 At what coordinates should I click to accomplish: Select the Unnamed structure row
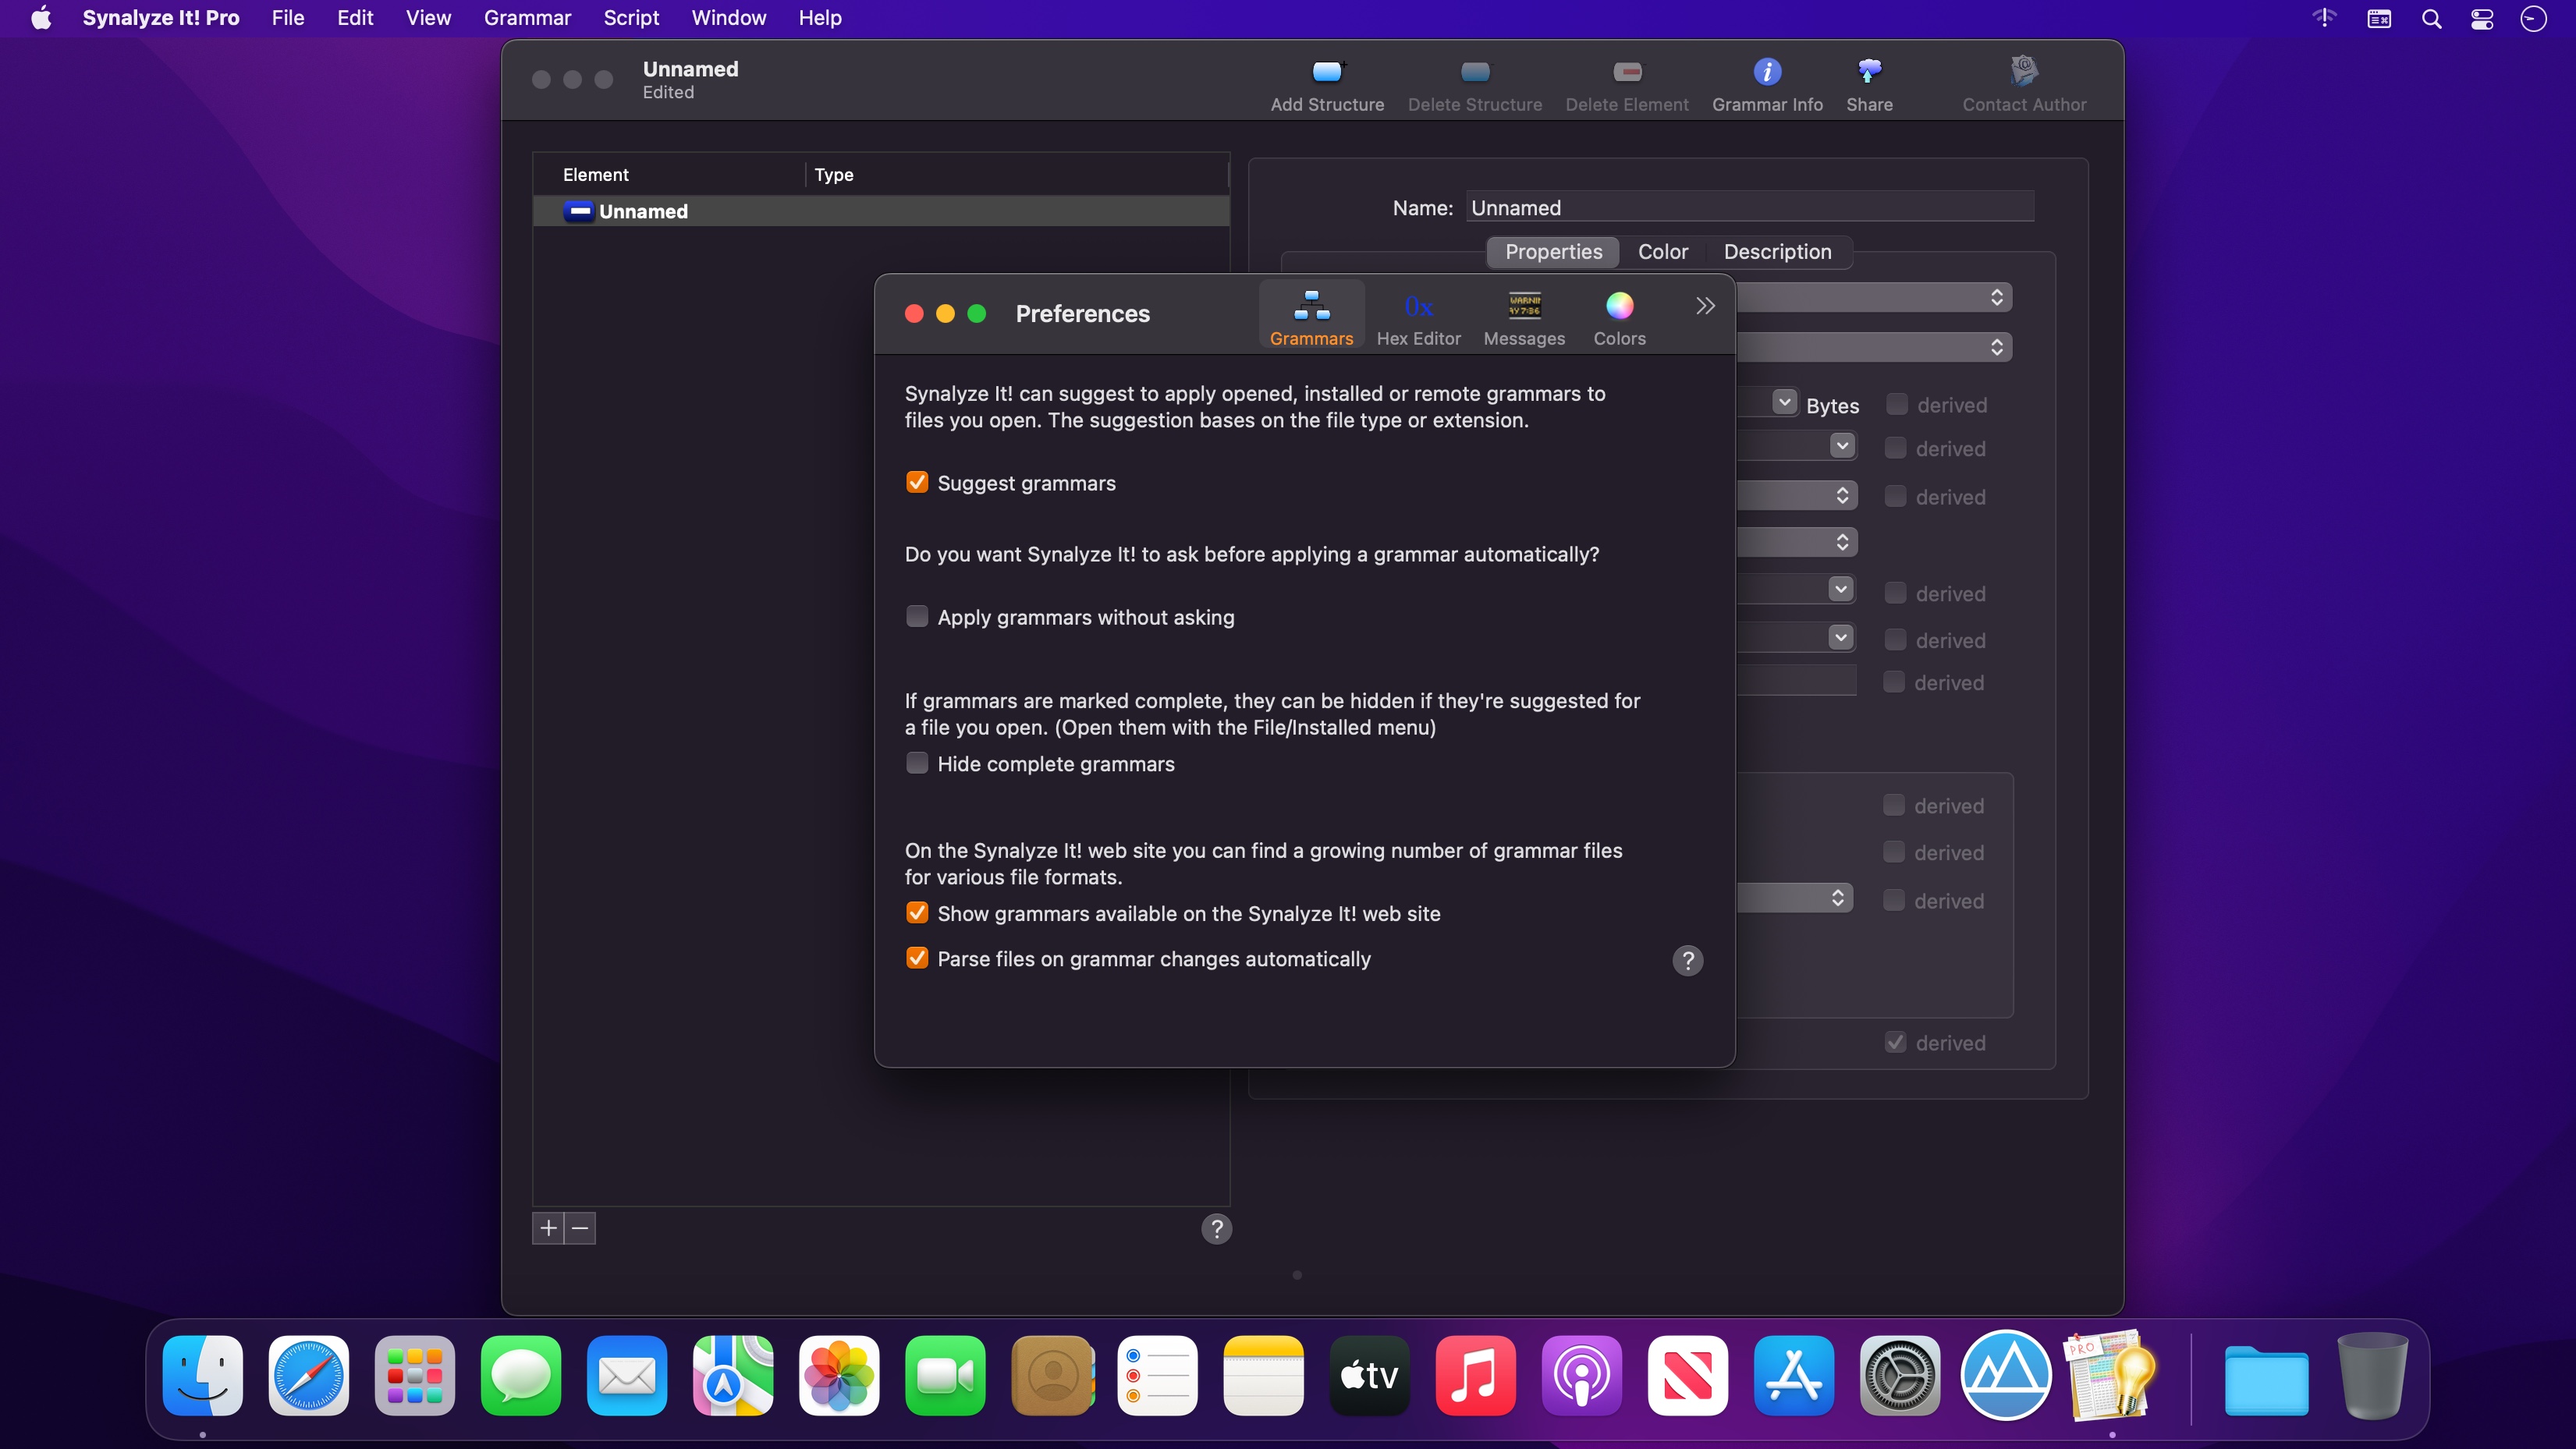[x=881, y=211]
